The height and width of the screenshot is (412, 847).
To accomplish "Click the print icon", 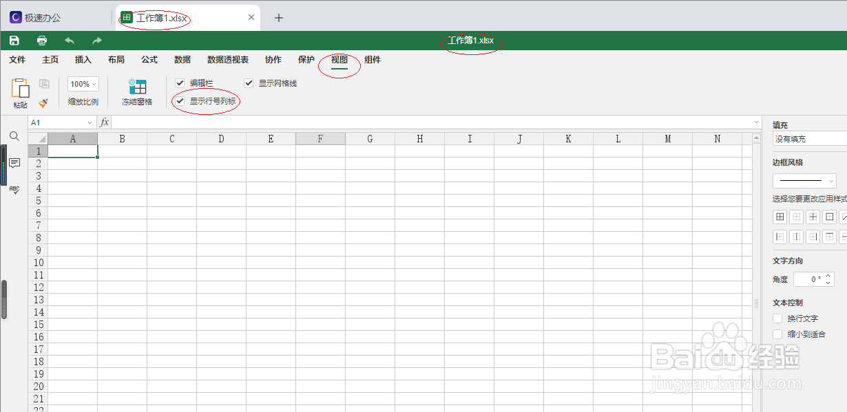I will [x=42, y=41].
